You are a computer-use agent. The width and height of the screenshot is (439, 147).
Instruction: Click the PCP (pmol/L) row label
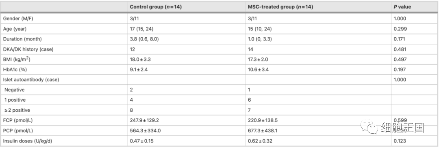pos(17,130)
